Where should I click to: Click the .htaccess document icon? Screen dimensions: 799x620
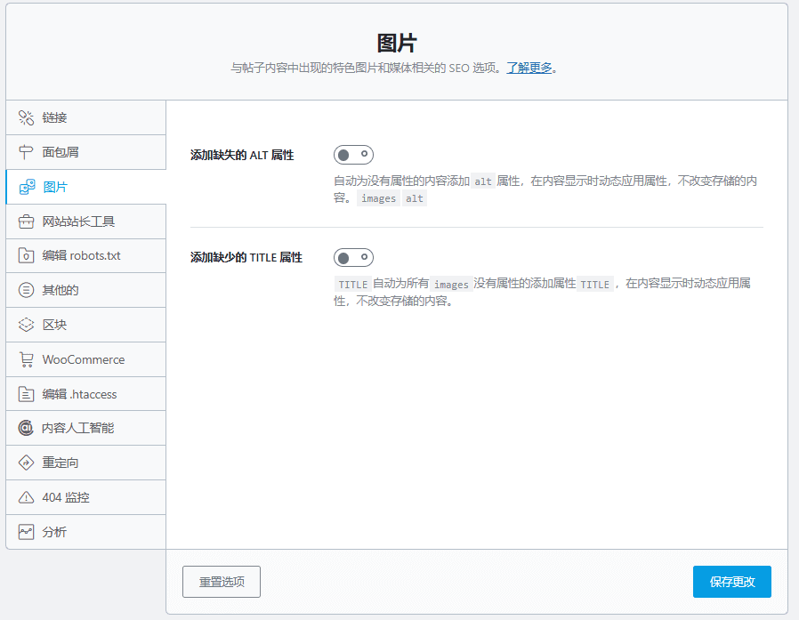[x=26, y=394]
